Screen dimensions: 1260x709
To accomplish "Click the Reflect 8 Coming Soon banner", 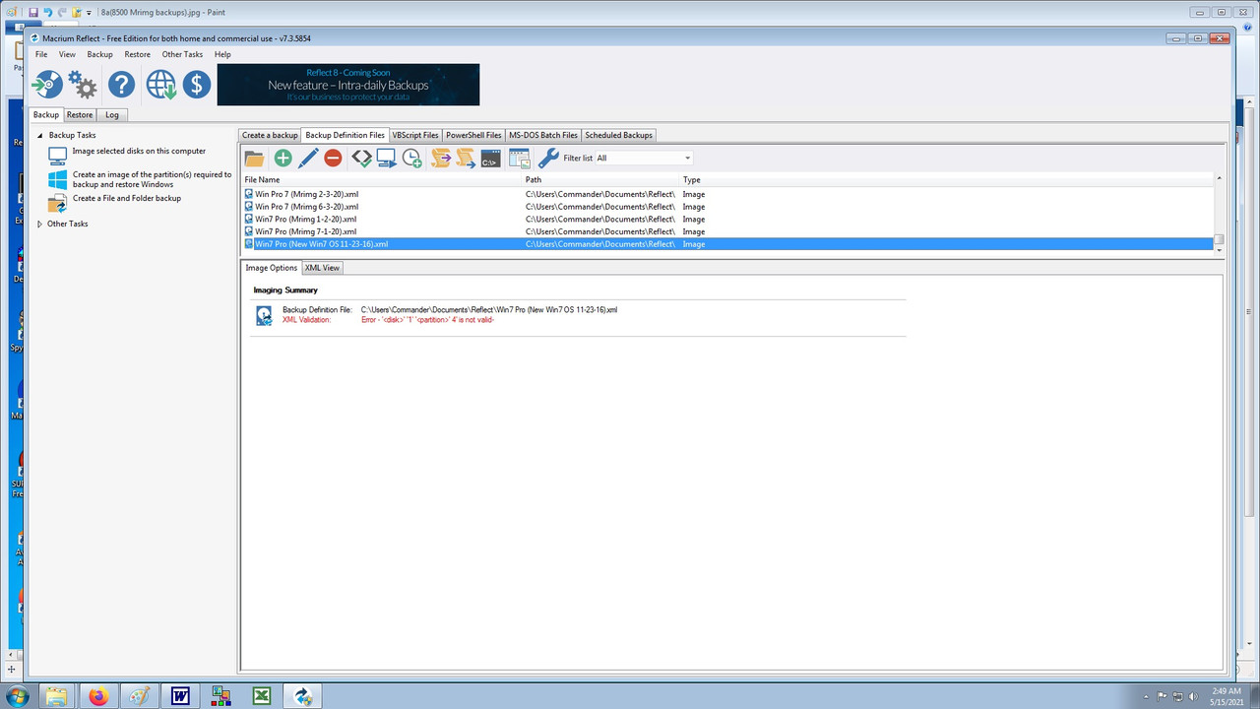I will point(348,85).
